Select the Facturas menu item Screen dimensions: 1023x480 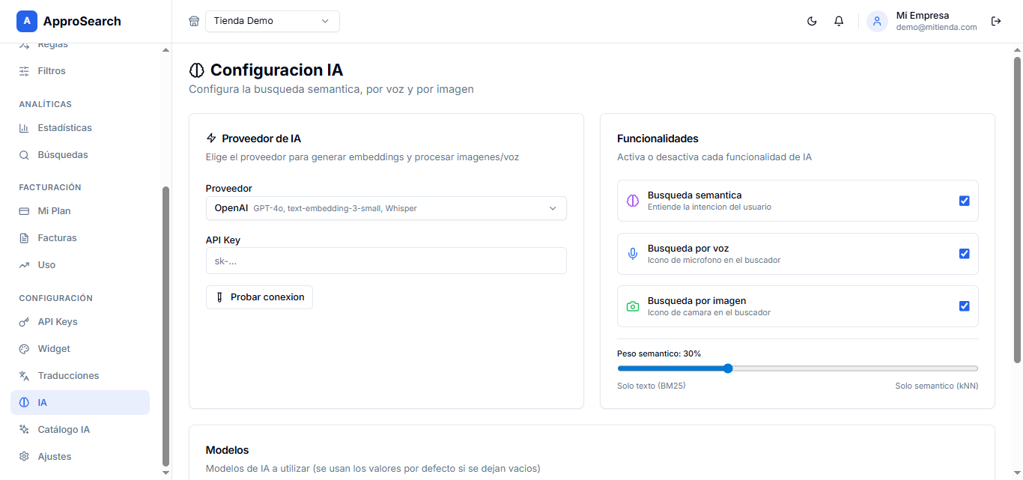pos(80,238)
